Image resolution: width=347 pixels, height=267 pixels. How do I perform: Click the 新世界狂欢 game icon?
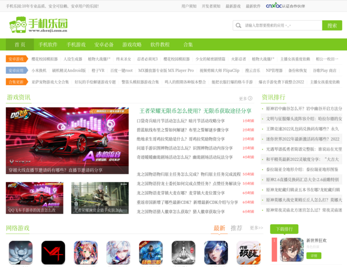click(291, 249)
